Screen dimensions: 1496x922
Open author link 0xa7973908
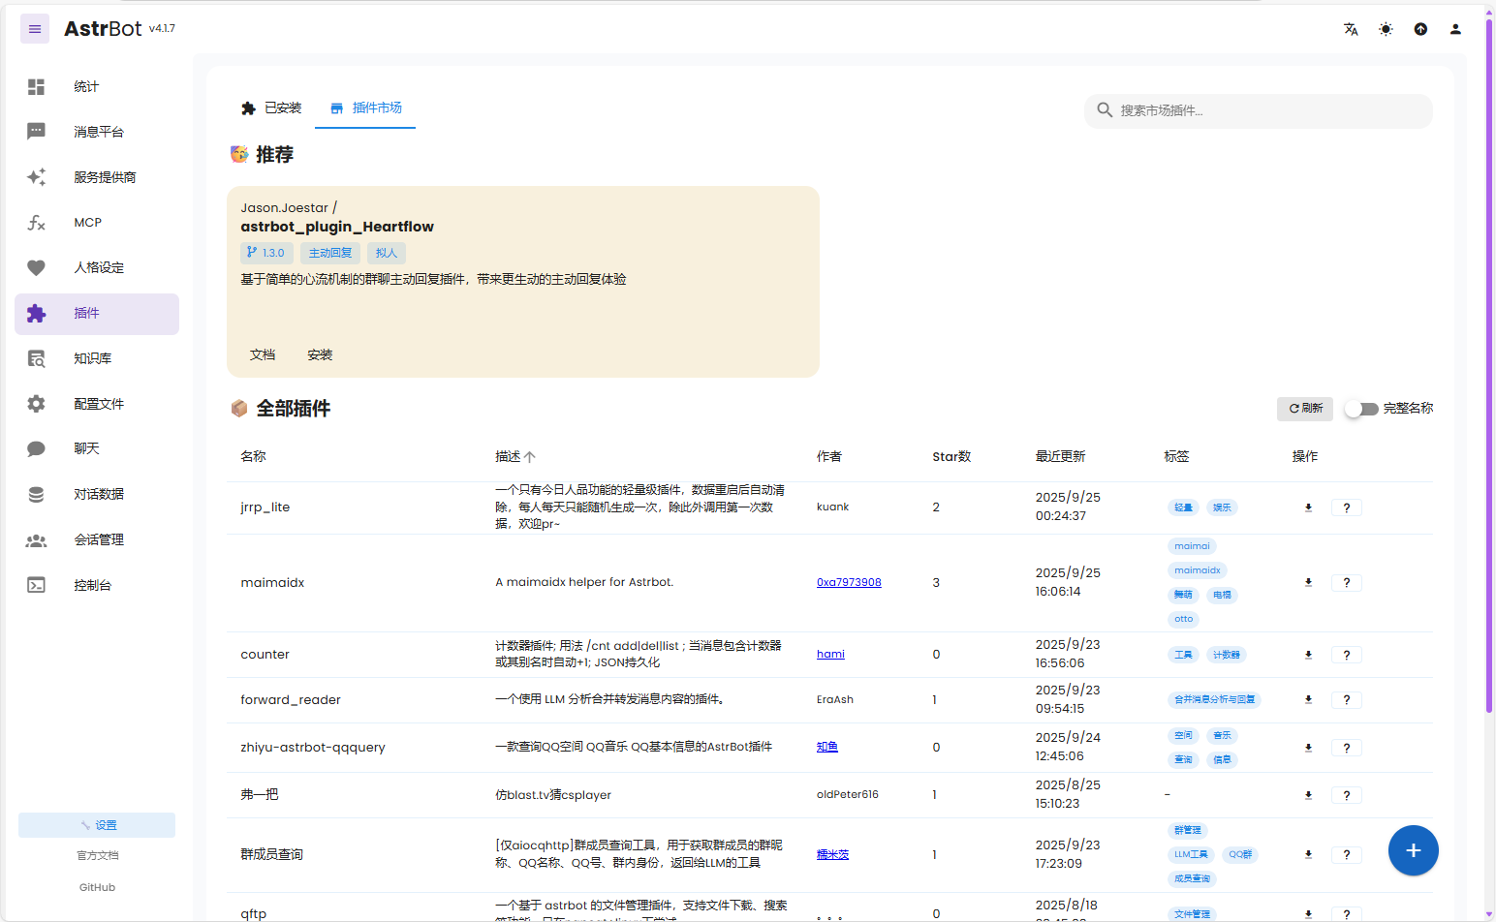[x=849, y=582]
